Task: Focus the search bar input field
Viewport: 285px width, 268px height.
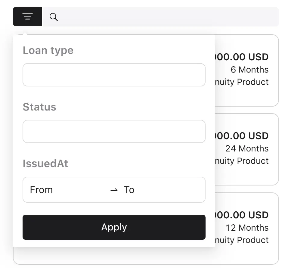Action: point(160,17)
